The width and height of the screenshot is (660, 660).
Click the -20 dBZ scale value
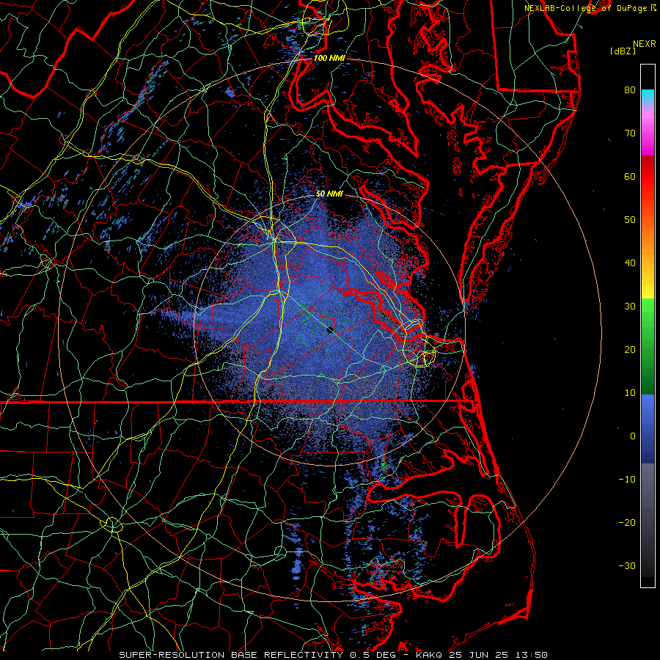click(x=627, y=523)
